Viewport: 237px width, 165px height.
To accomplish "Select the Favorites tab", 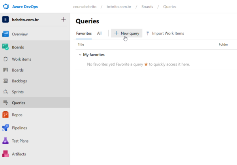I will coord(84,33).
